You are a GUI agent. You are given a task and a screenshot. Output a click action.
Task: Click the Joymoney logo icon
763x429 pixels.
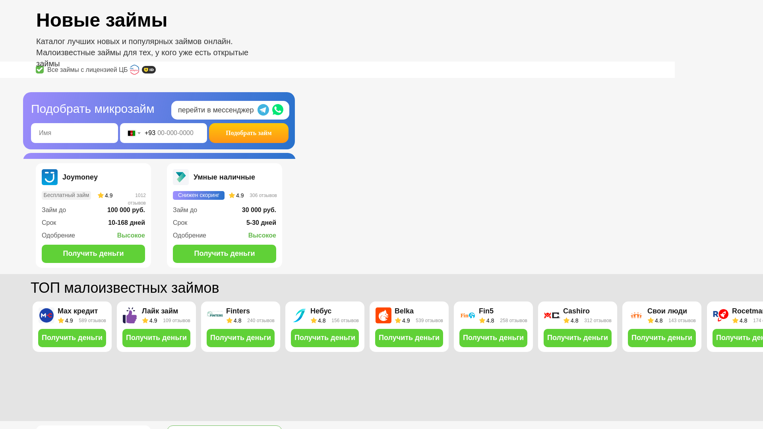[x=50, y=177]
